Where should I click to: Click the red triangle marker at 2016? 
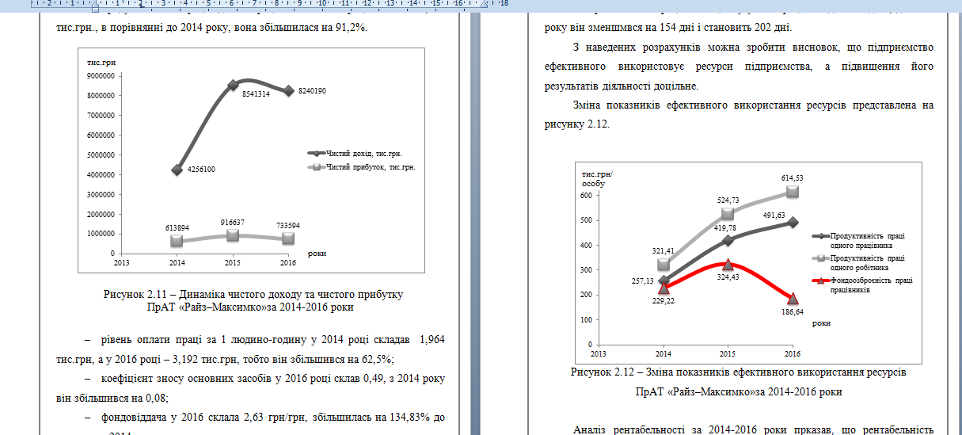(793, 299)
